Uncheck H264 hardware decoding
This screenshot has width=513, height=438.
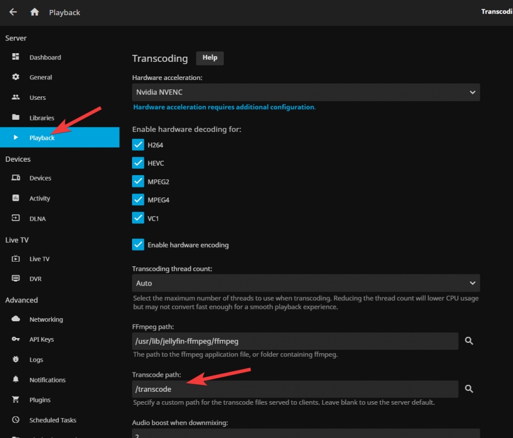coord(138,145)
